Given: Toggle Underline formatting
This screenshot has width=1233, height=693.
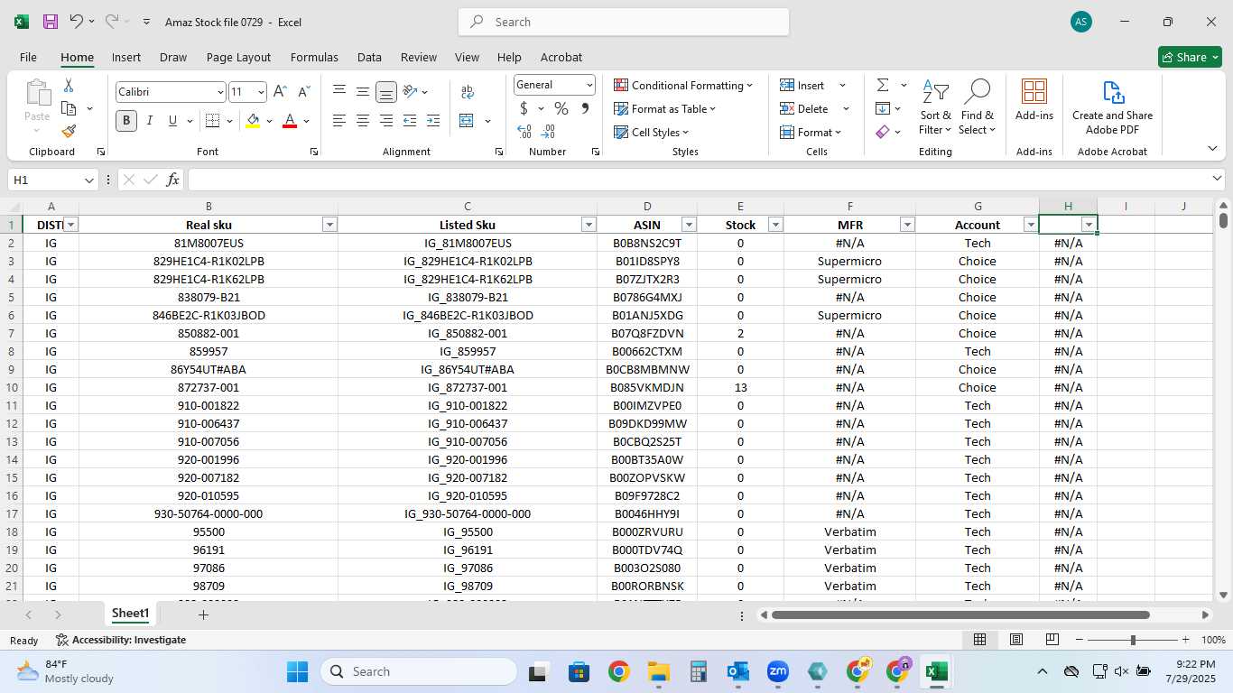Looking at the screenshot, I should pos(172,120).
